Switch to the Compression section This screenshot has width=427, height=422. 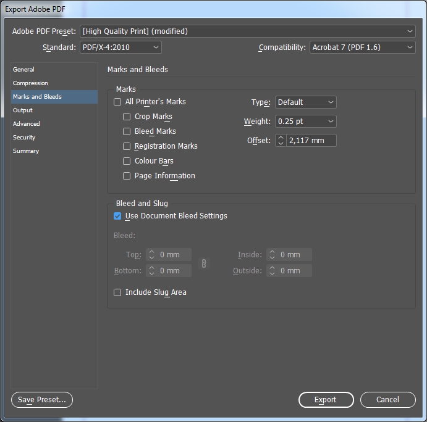(30, 83)
